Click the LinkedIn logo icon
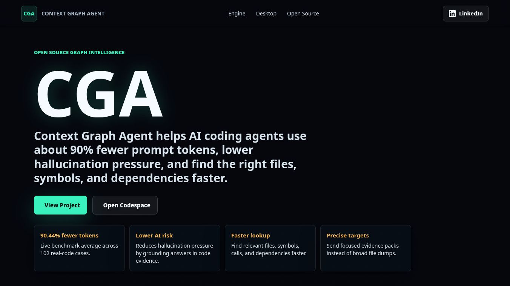Viewport: 510px width, 286px height. pos(452,14)
